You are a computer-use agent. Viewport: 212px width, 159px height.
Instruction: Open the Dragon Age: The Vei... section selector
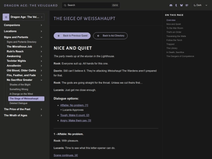coord(24,17)
